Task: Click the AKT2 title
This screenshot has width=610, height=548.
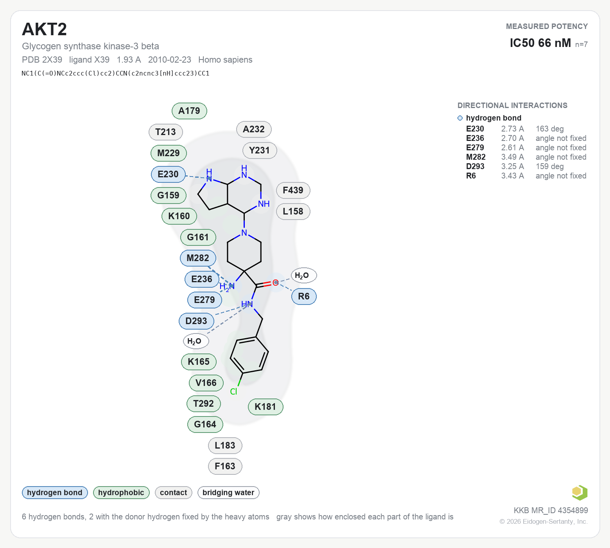Action: coord(45,29)
